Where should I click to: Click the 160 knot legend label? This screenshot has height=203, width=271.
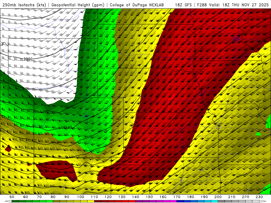pos(163,197)
